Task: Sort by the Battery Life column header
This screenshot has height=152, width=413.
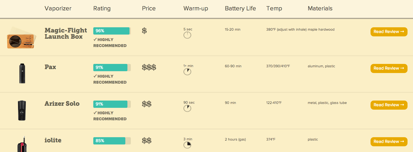Action: tap(240, 9)
